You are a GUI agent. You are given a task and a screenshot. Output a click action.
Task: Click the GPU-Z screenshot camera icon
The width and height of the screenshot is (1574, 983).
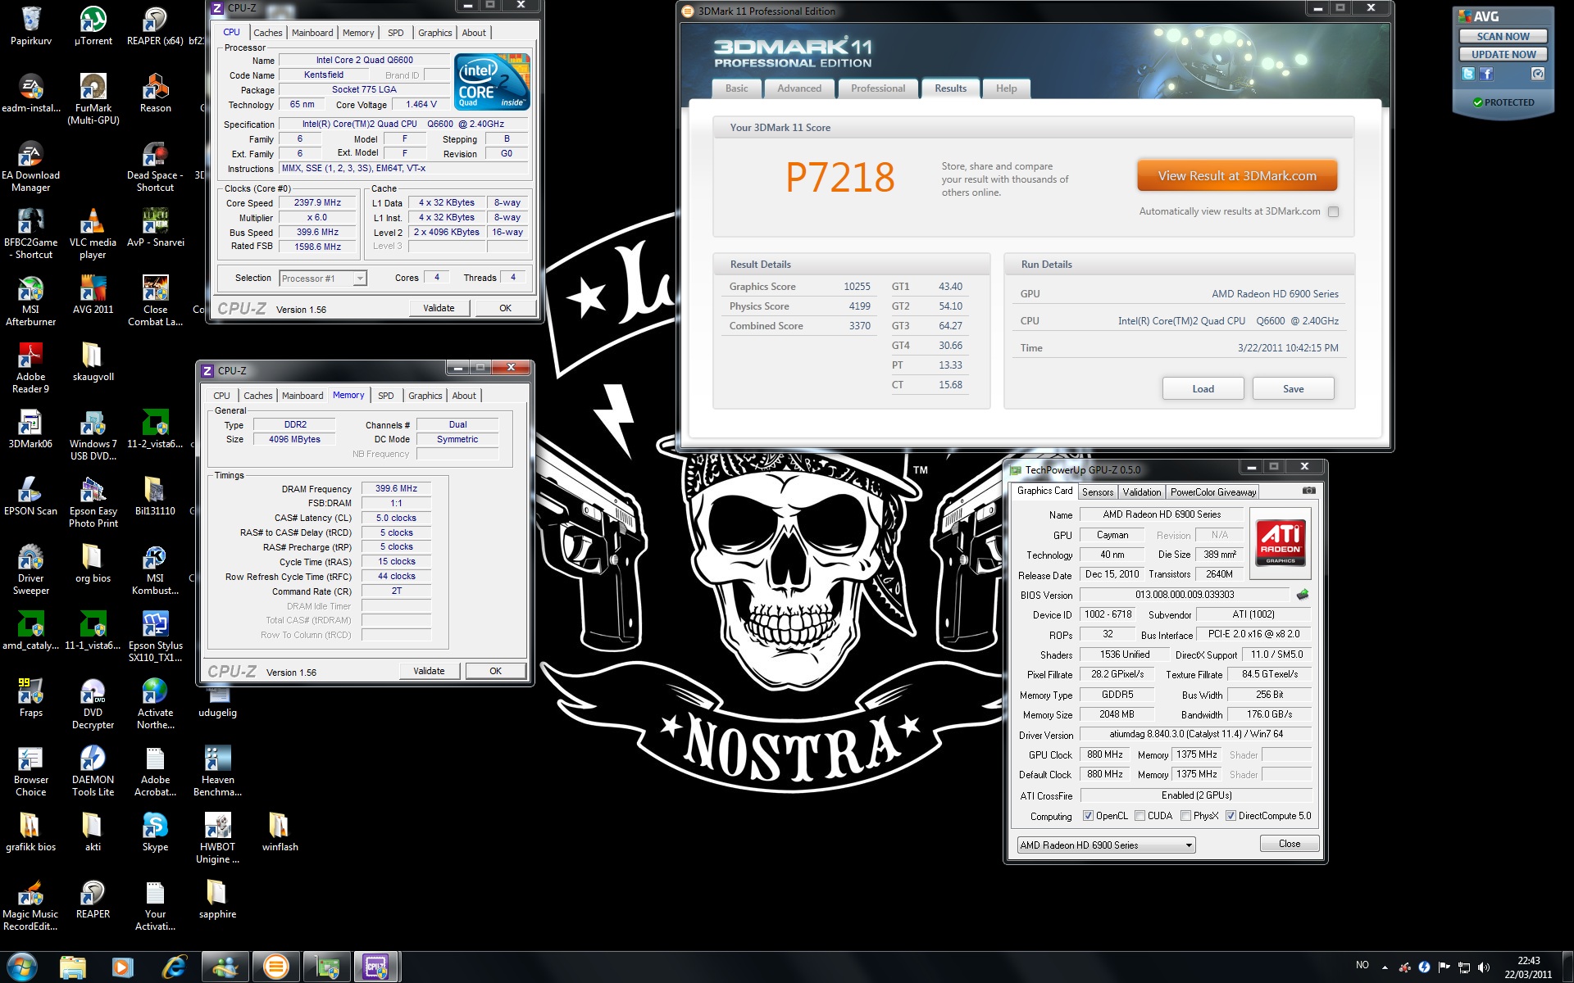tap(1308, 491)
